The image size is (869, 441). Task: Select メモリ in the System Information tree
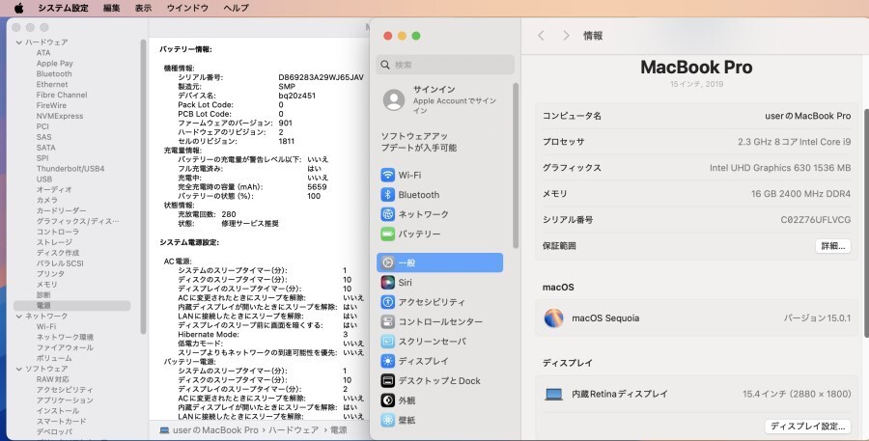(x=46, y=285)
